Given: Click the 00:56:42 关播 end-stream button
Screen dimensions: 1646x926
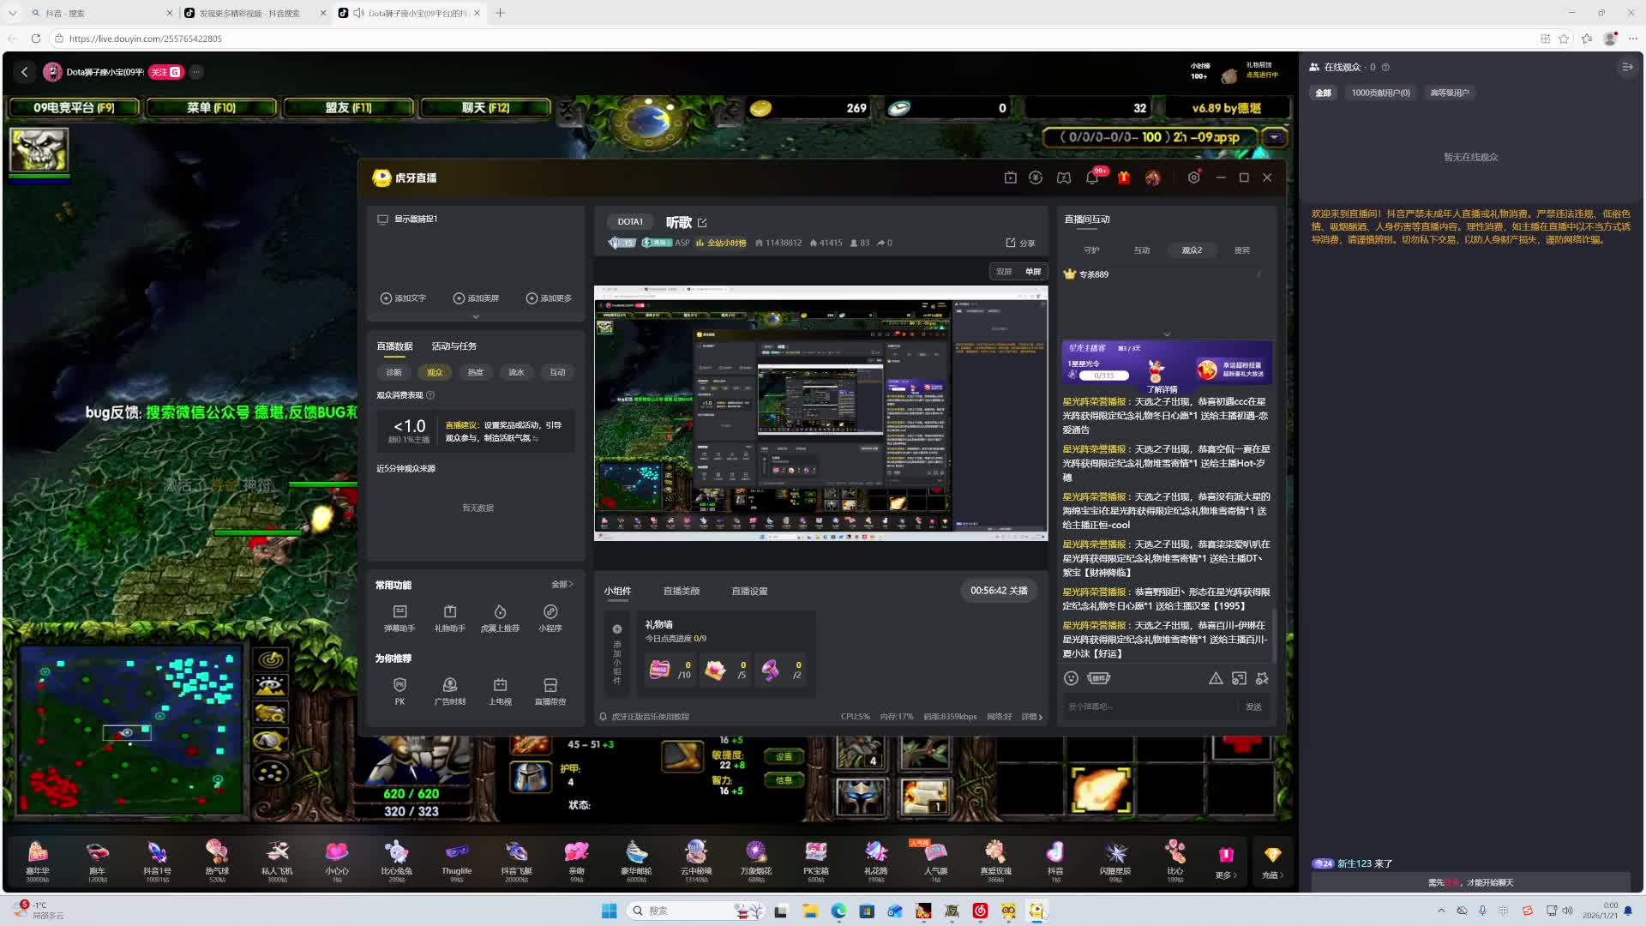Looking at the screenshot, I should pos(999,591).
